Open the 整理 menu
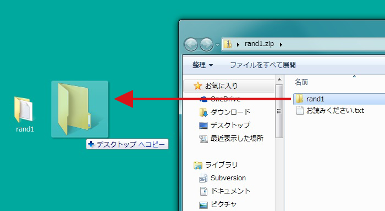385x211 pixels. coord(202,65)
